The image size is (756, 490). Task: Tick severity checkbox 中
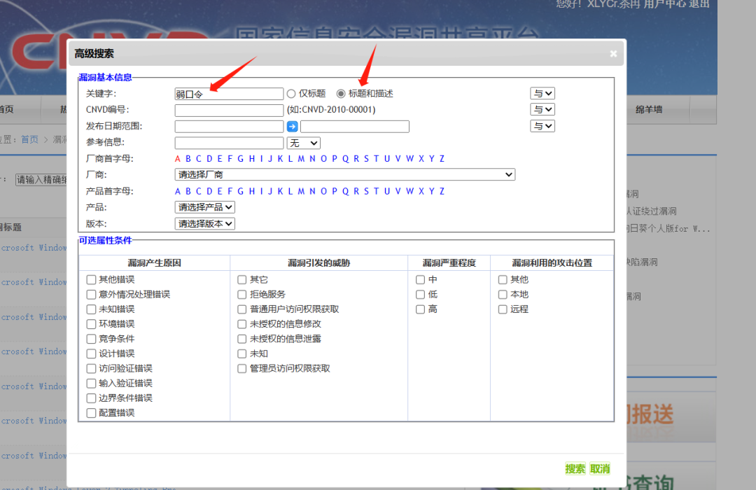(421, 280)
